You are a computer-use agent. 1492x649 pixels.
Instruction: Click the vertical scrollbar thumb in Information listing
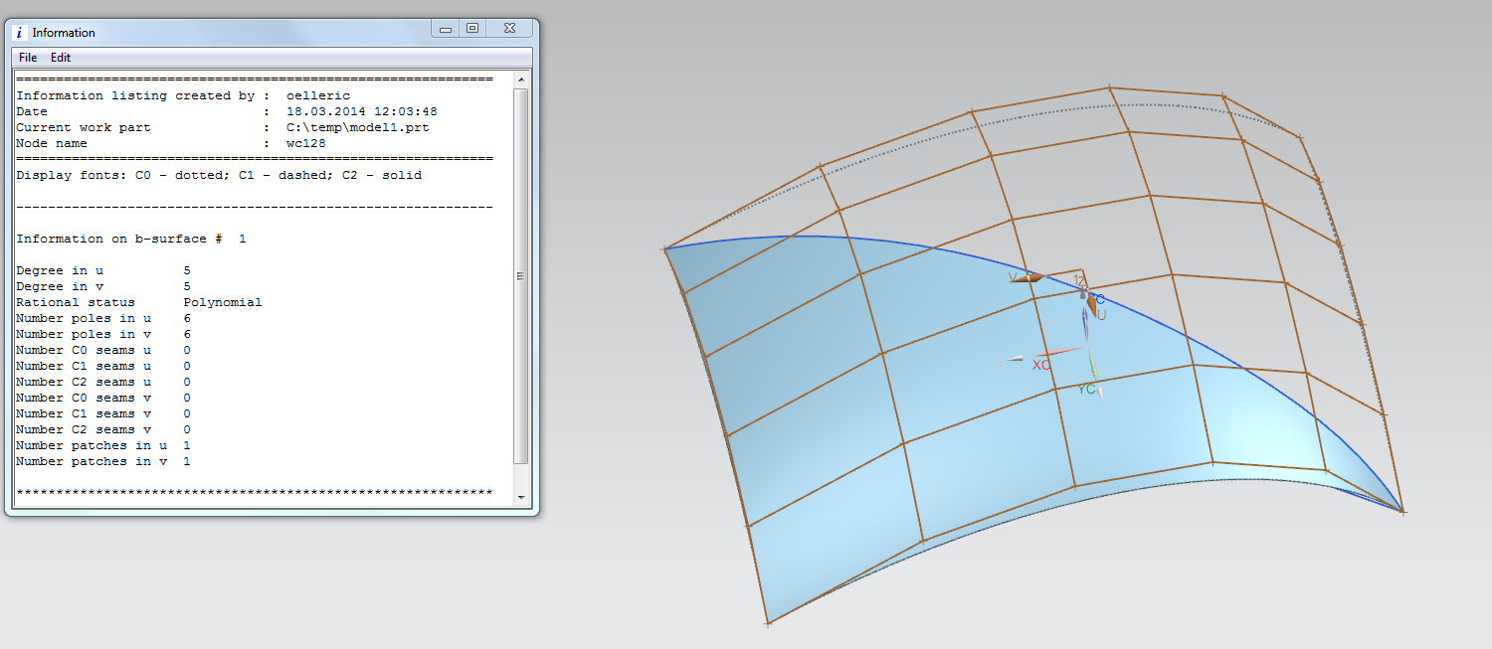tap(521, 275)
